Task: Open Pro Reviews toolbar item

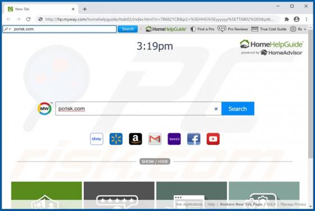Action: coord(233,29)
